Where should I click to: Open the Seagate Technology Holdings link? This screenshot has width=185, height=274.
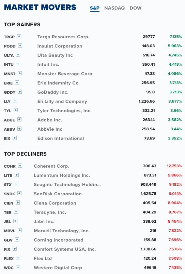tap(67, 184)
